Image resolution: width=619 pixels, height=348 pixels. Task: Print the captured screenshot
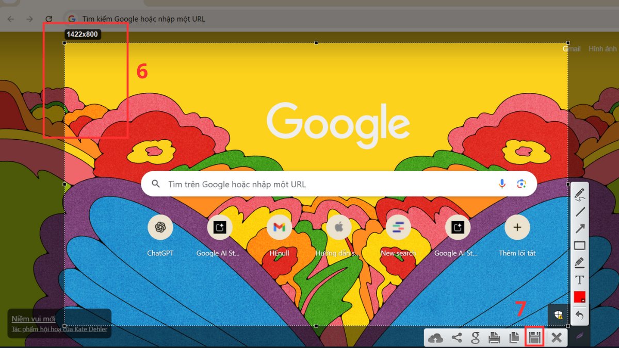click(x=494, y=338)
